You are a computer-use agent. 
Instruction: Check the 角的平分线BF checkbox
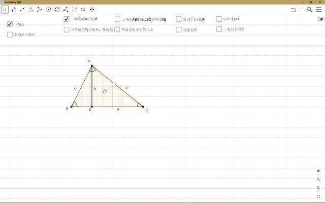tap(179, 19)
